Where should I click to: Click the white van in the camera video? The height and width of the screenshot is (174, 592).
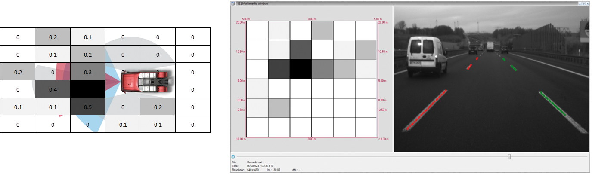425,56
